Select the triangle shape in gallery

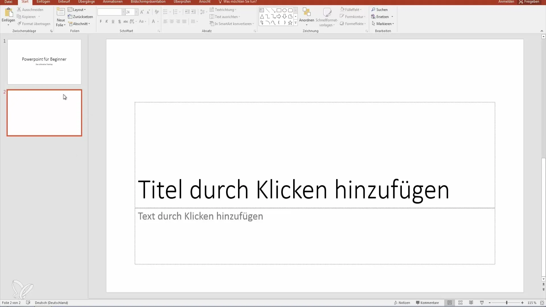tap(262, 16)
